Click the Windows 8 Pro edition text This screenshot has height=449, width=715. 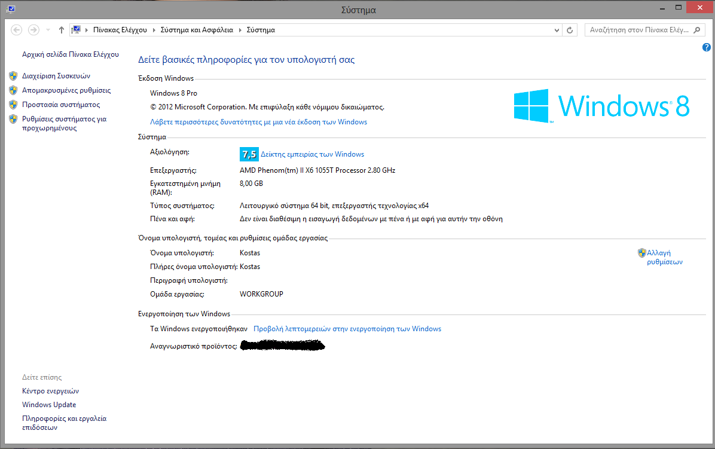pos(173,93)
